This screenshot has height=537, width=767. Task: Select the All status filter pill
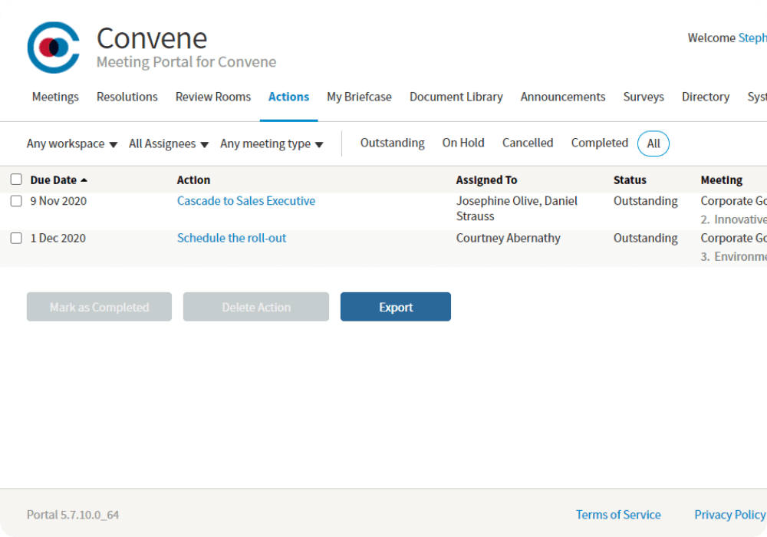(x=653, y=143)
